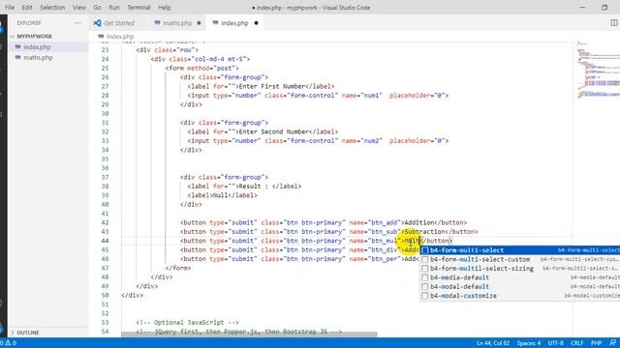
Task: Click the "Optional JavaScript" comment line
Action: click(x=187, y=322)
